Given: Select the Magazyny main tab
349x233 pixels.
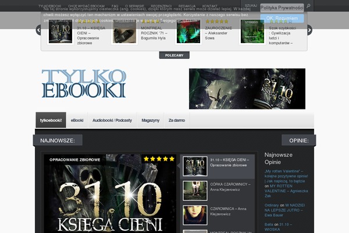Looking at the screenshot, I should pyautogui.click(x=151, y=120).
